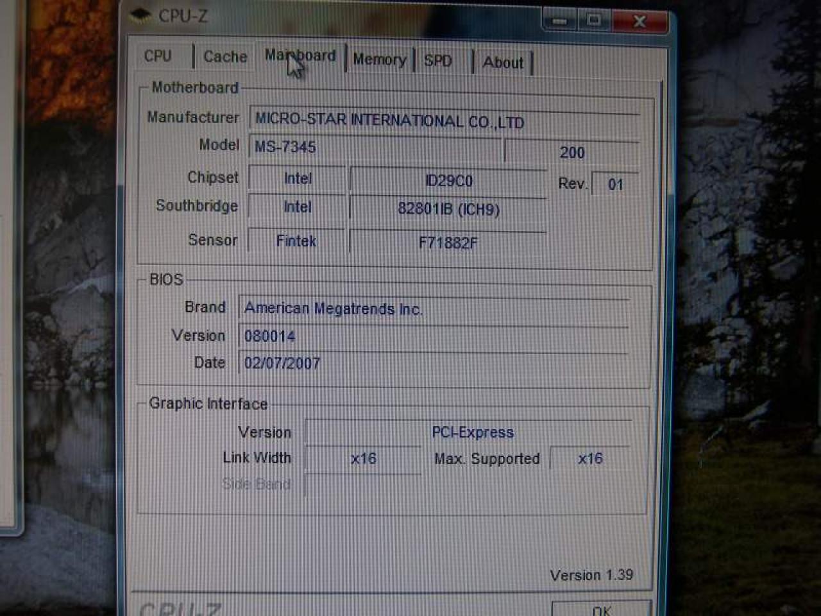Click the CPU-Z title bar icon
This screenshot has width=821, height=616.
[x=140, y=15]
